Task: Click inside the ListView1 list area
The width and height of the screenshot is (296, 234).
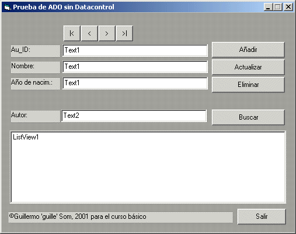Action: 148,167
